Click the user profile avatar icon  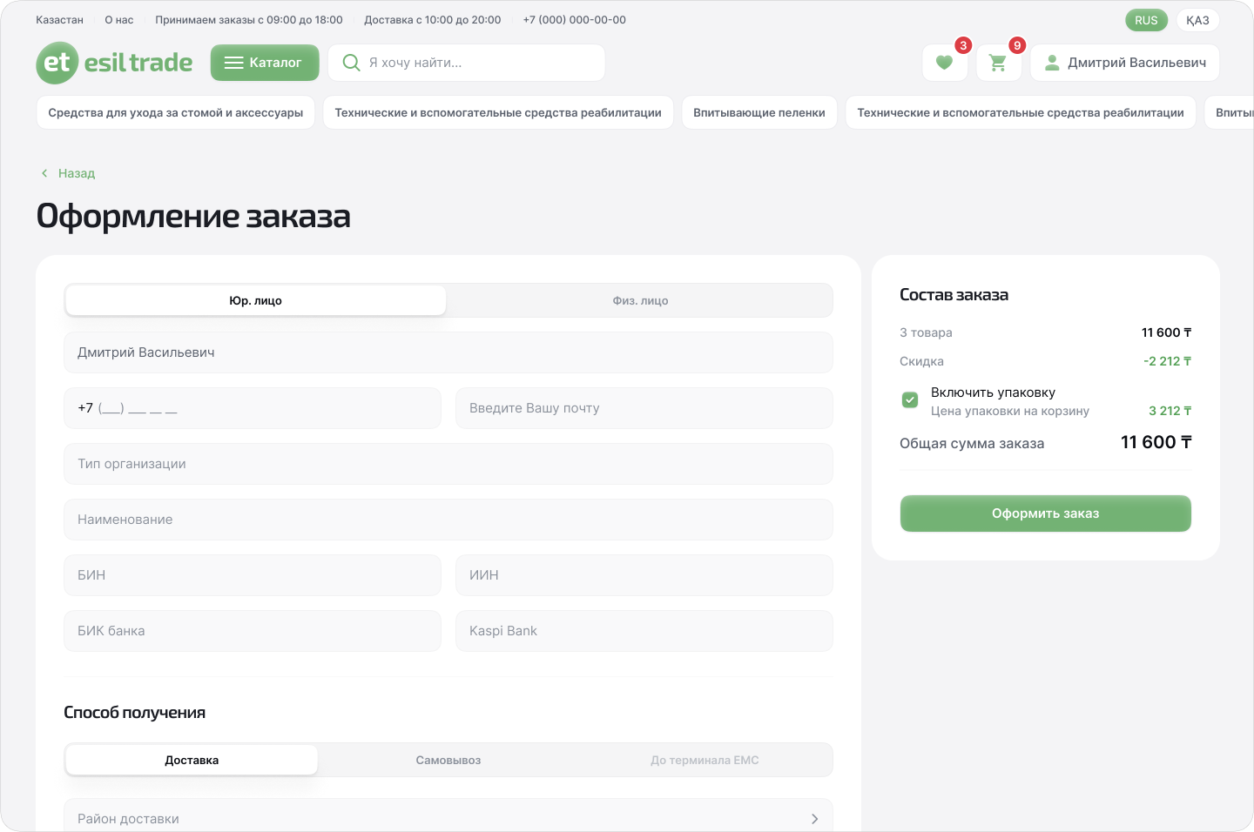(1052, 63)
